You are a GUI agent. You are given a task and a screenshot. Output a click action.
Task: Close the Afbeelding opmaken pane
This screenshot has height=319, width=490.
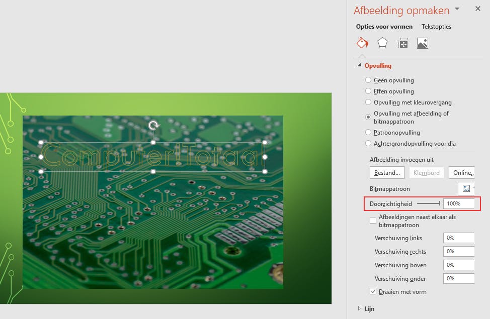(478, 9)
